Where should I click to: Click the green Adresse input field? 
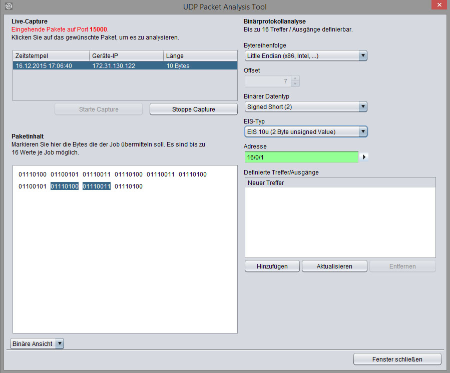(x=301, y=157)
